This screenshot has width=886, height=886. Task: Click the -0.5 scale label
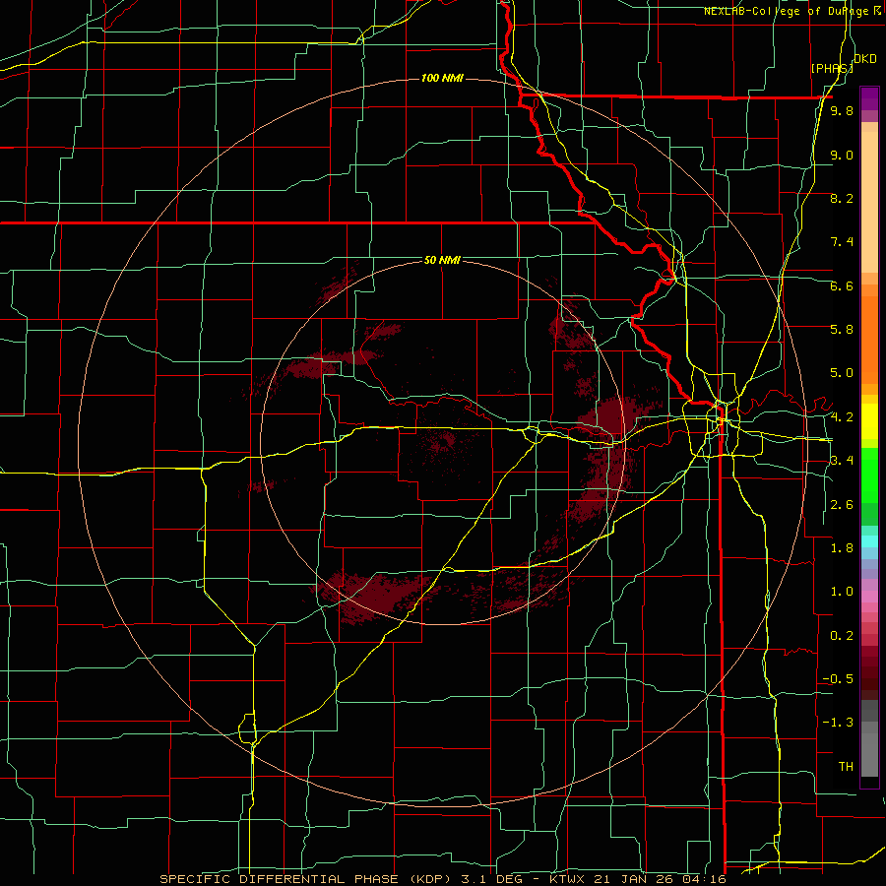pyautogui.click(x=838, y=679)
